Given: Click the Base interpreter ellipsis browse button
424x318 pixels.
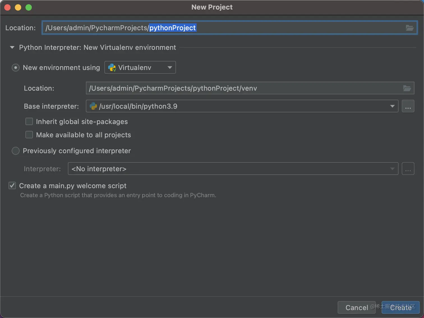Looking at the screenshot, I should click(x=408, y=106).
